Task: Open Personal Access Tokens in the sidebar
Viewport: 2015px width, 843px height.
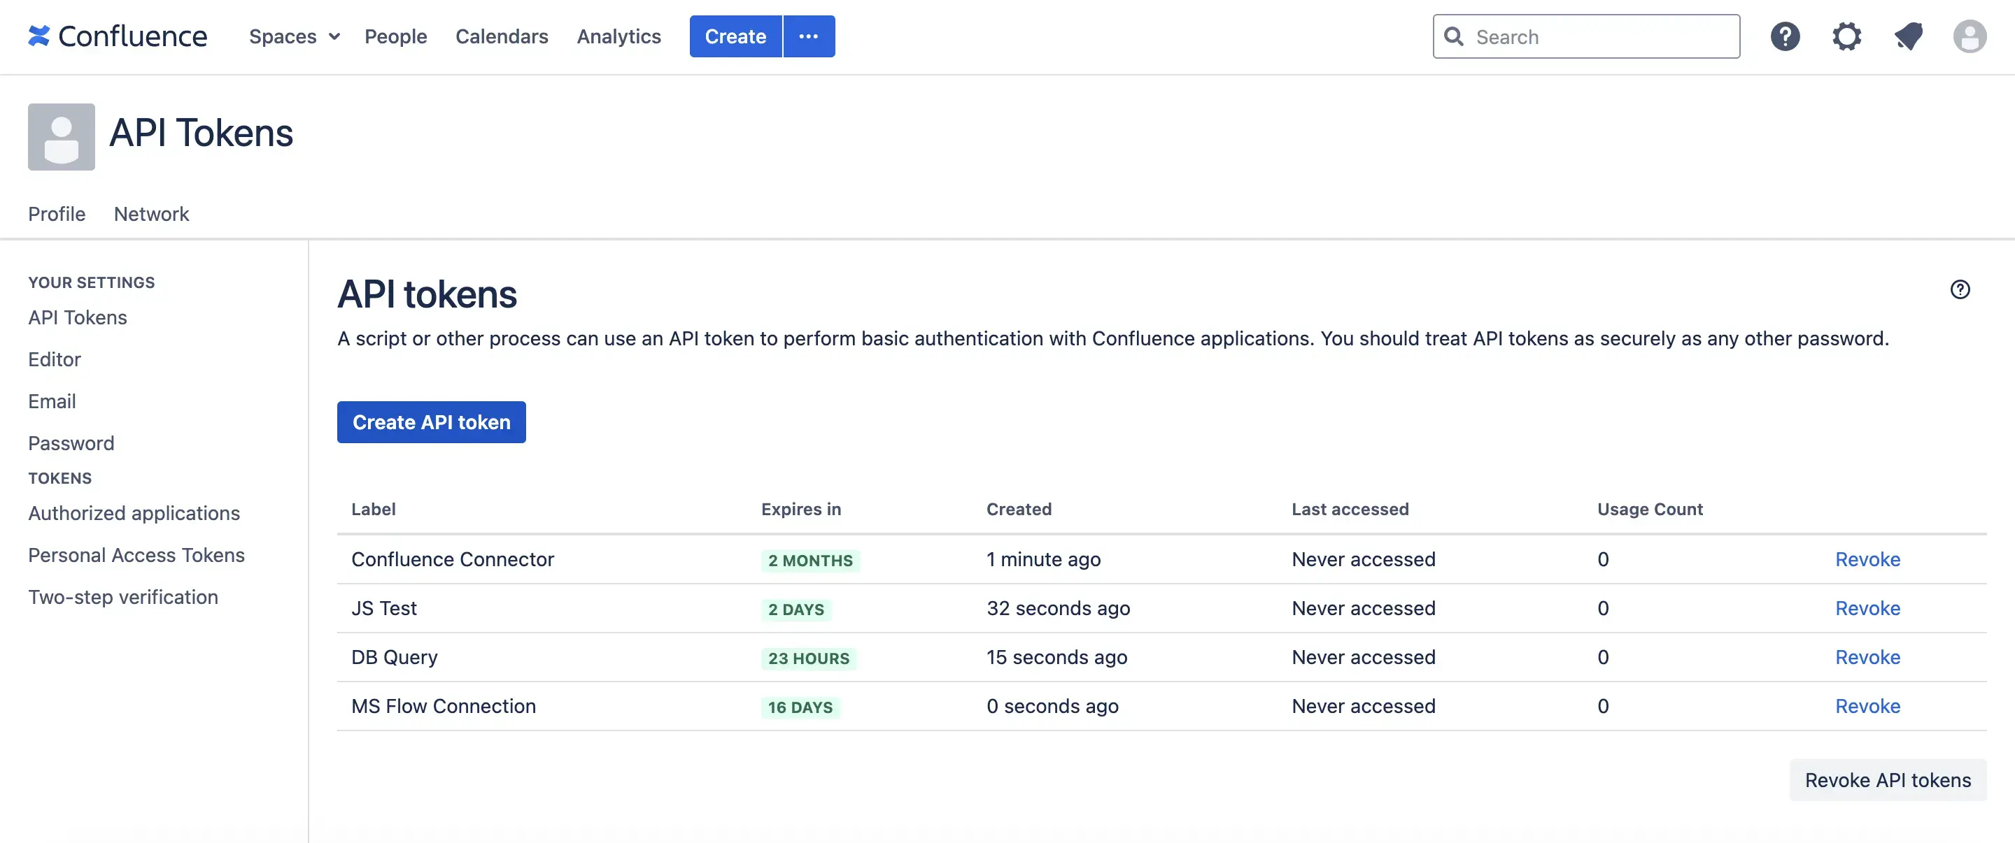Action: 136,555
